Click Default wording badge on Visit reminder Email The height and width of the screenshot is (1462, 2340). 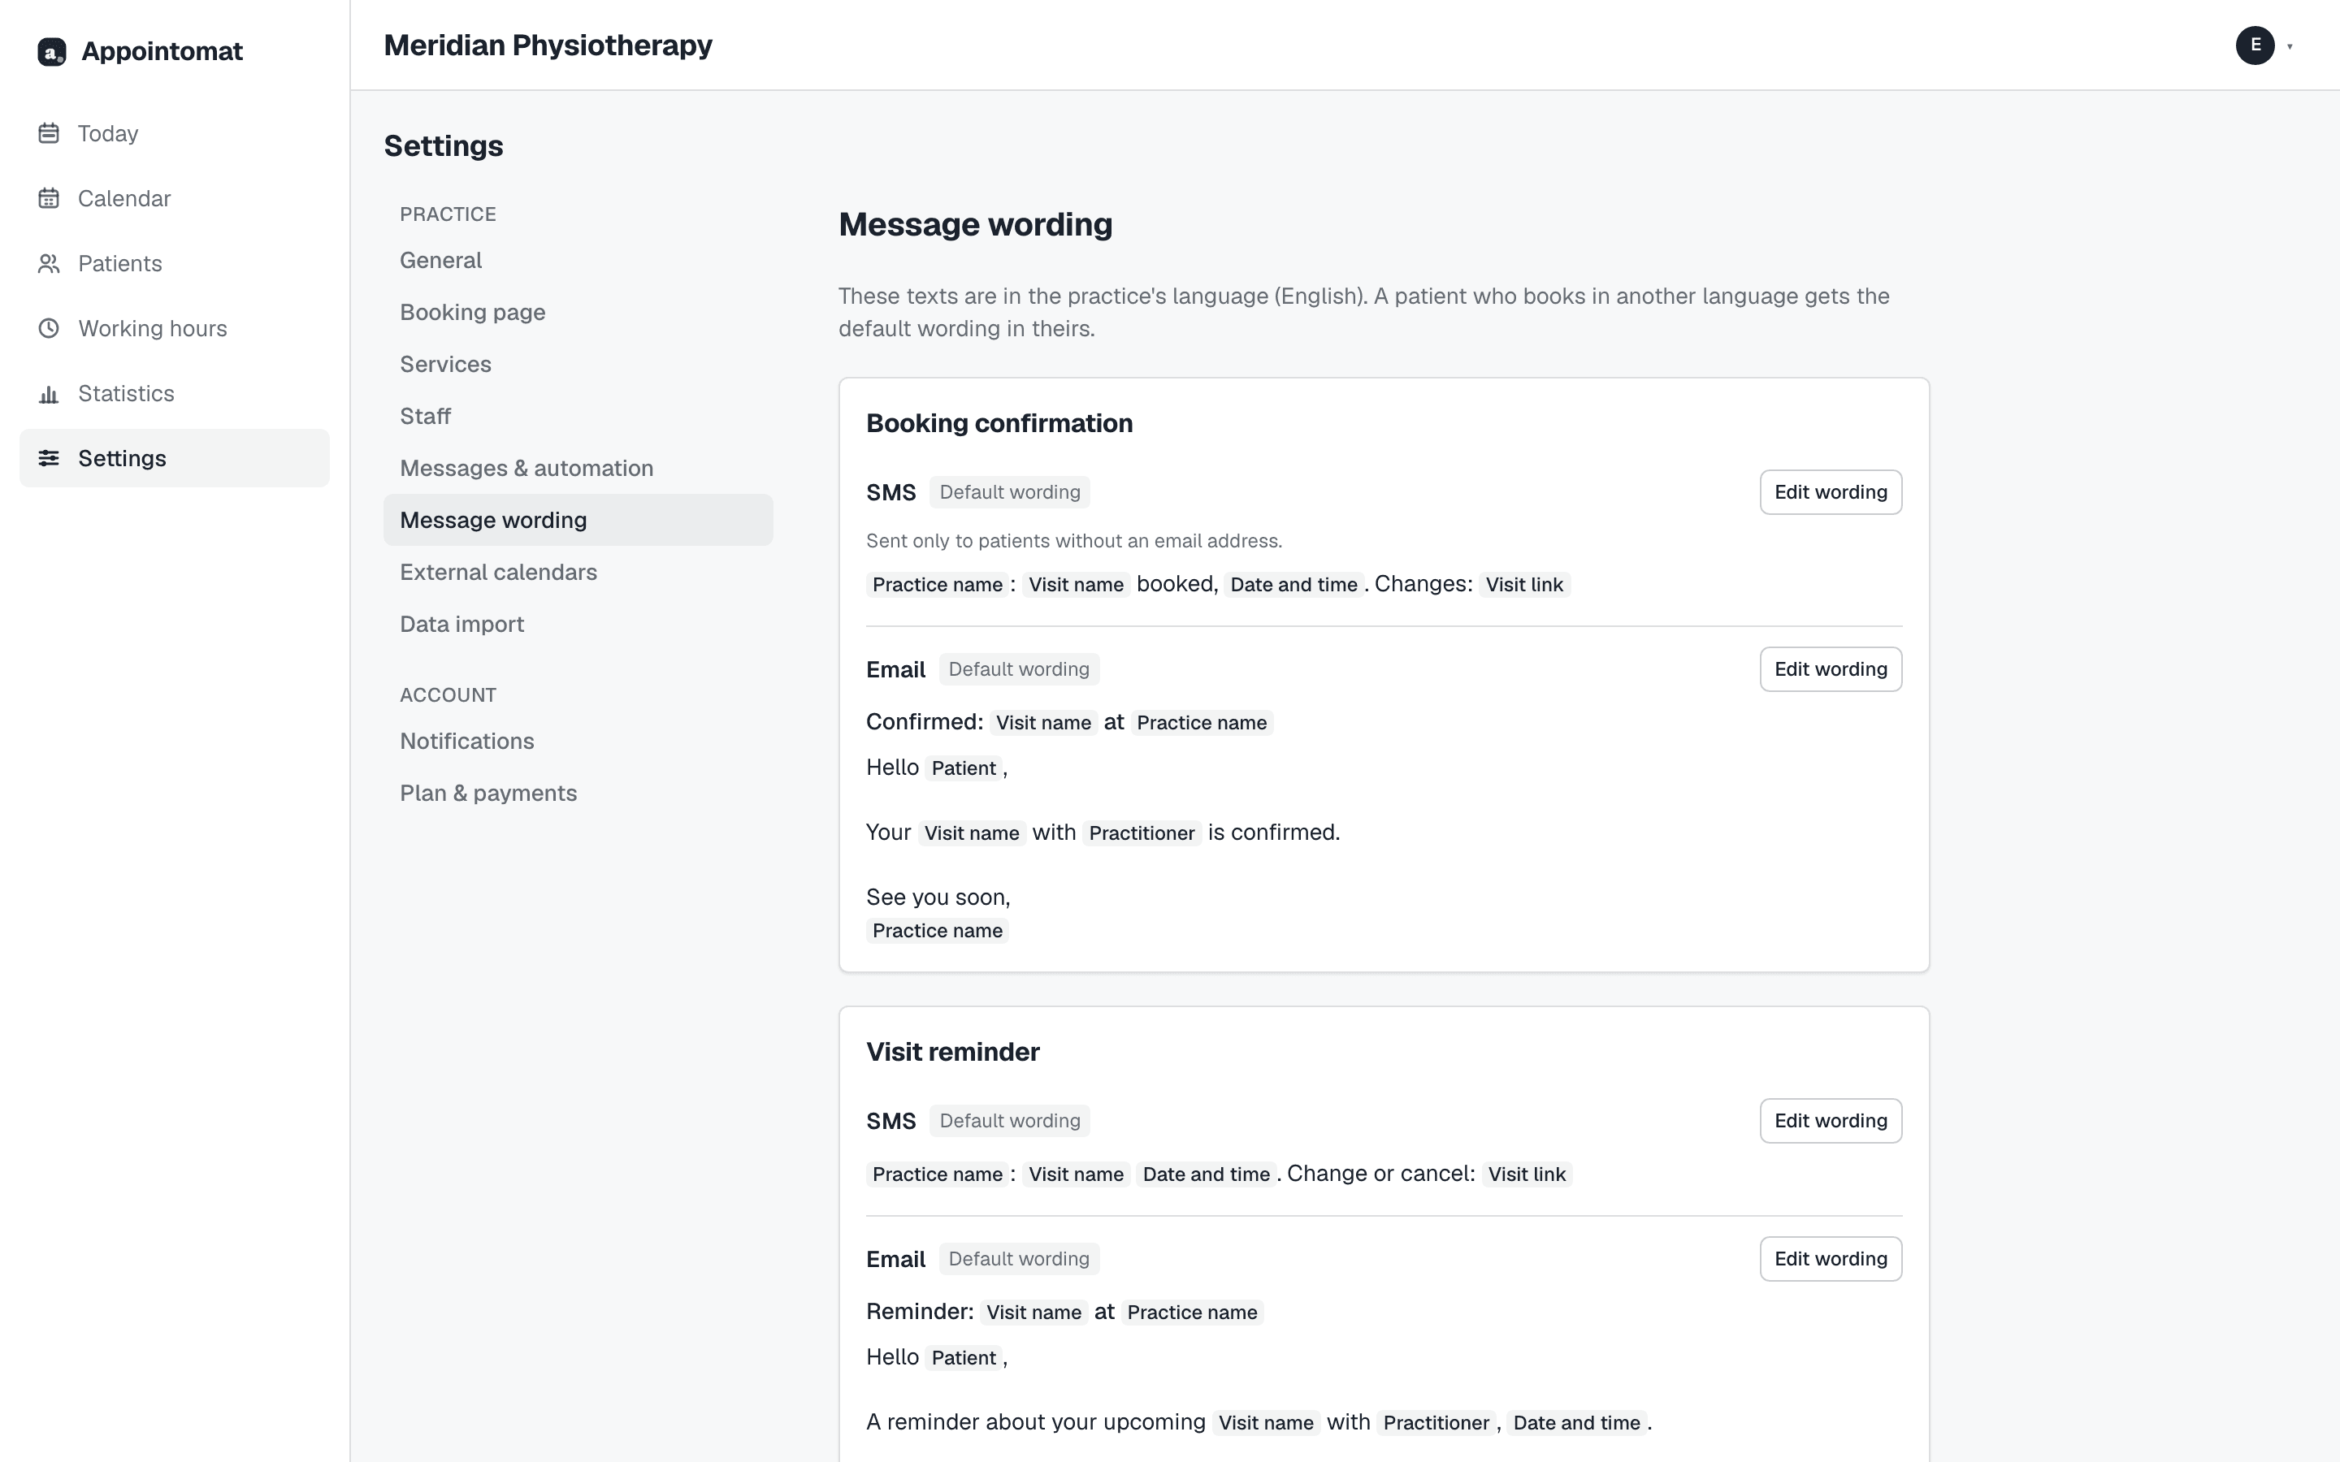[1018, 1259]
